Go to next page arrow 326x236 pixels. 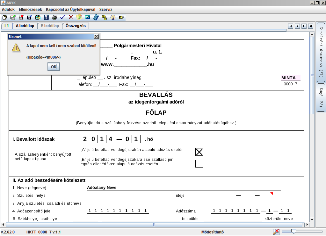304,26
